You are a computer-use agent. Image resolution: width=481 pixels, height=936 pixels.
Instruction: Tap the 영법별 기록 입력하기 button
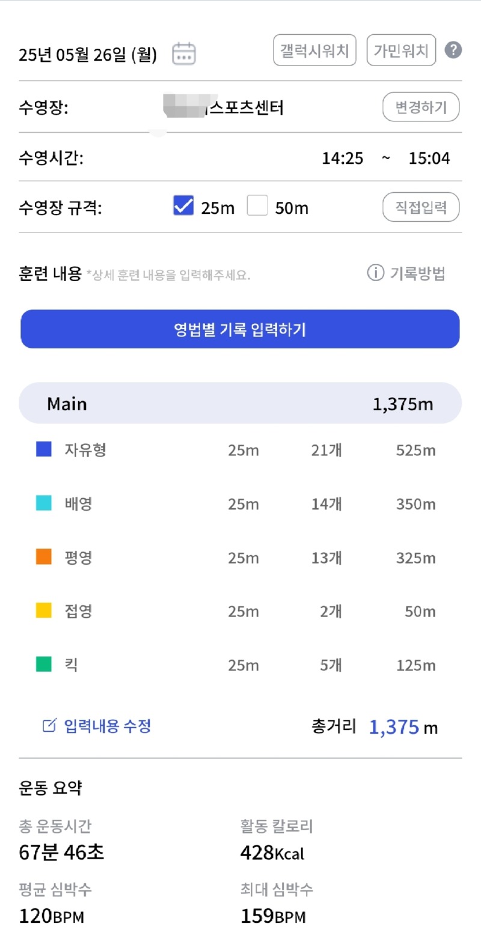click(x=240, y=329)
